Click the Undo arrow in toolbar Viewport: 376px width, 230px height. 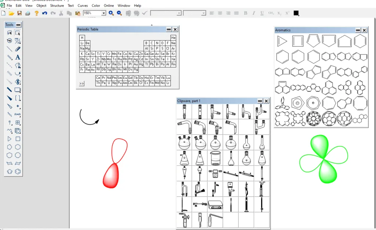44,13
